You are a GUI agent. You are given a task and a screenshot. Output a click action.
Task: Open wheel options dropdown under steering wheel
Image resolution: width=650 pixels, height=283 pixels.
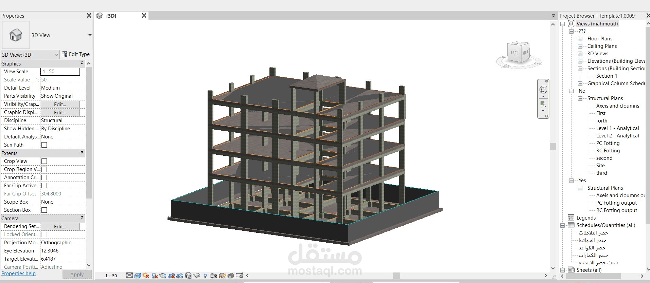543,97
